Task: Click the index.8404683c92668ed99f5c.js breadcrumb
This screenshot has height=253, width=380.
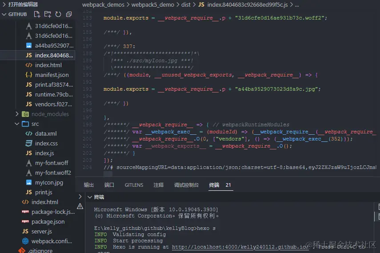Action: pyautogui.click(x=248, y=4)
